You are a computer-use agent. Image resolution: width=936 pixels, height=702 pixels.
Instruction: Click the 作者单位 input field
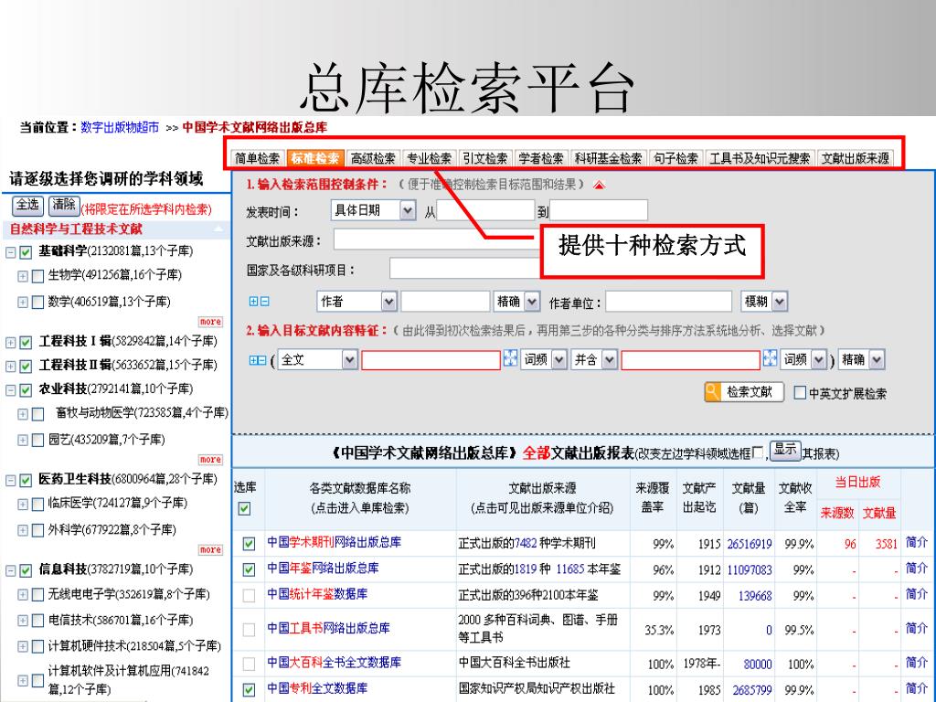(x=669, y=302)
